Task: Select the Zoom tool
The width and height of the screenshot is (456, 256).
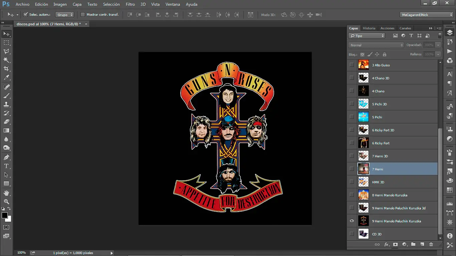Action: point(6,202)
